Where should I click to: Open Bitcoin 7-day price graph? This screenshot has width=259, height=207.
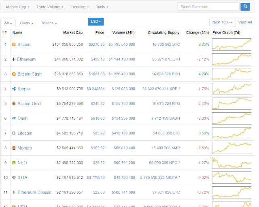click(231, 44)
